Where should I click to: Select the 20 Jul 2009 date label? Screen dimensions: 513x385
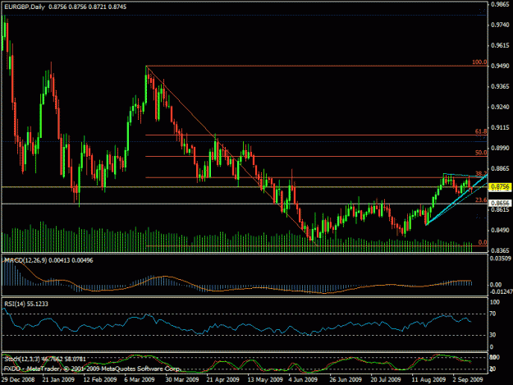point(386,380)
